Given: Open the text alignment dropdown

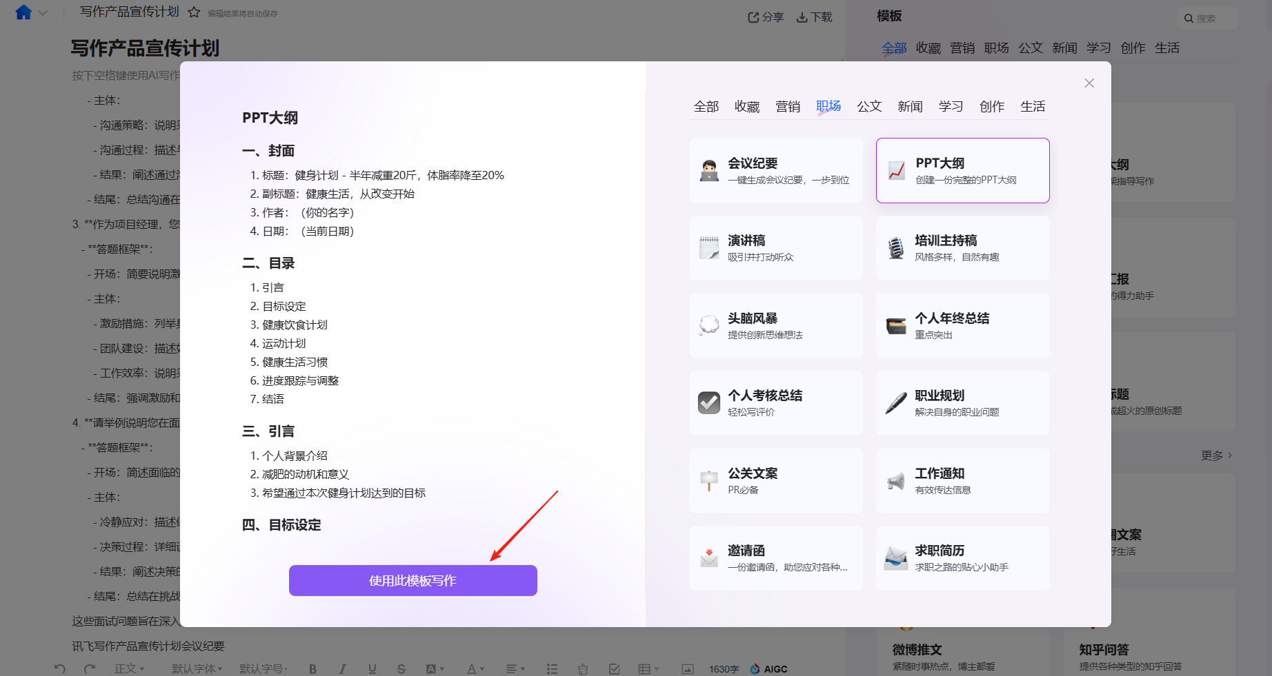Looking at the screenshot, I should [x=515, y=668].
